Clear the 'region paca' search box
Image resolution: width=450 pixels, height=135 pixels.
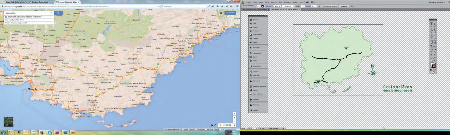[52, 13]
